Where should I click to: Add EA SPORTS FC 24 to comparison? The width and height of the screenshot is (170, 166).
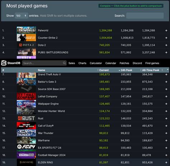166,148
